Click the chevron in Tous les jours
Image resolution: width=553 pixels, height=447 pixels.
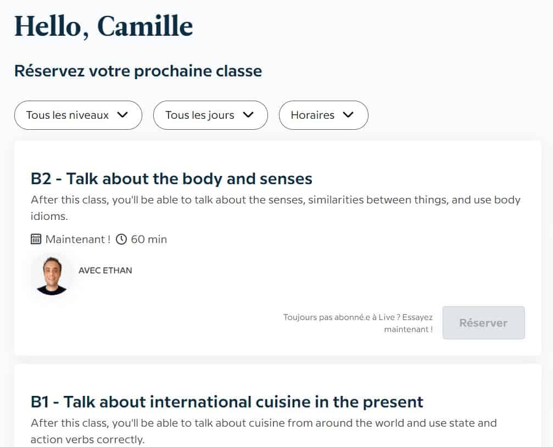(248, 115)
